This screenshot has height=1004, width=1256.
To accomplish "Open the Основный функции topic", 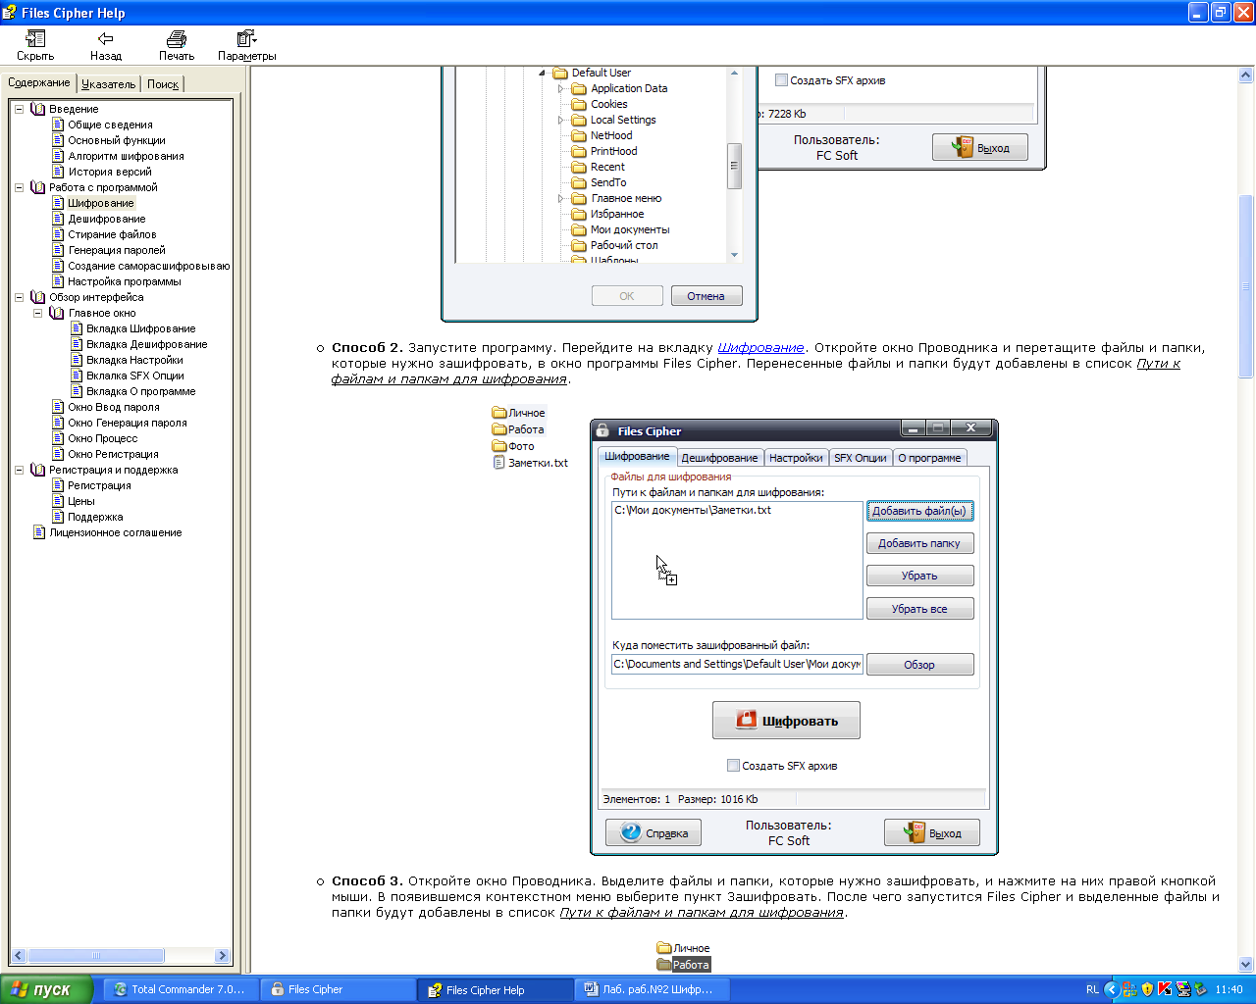I will (117, 140).
